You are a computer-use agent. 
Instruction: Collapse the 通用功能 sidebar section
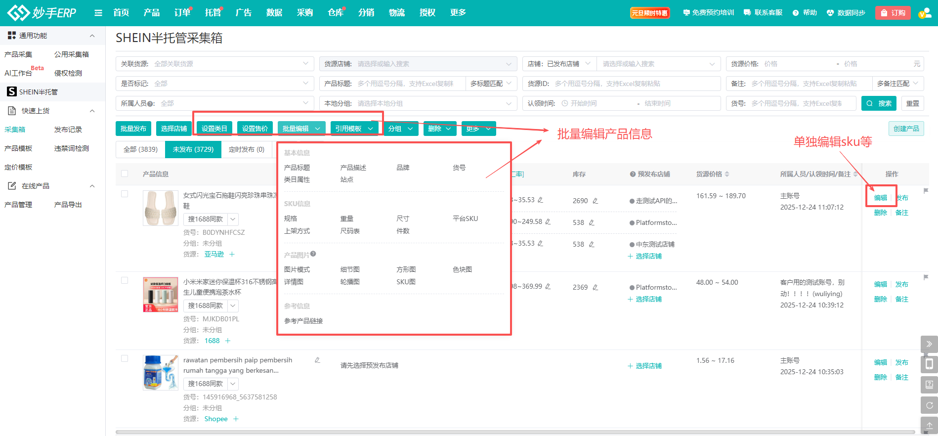click(92, 36)
